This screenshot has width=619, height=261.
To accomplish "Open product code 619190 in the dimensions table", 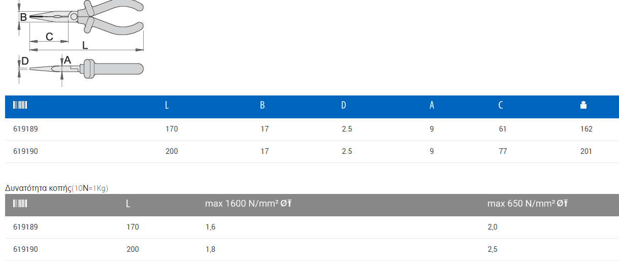I will (25, 151).
